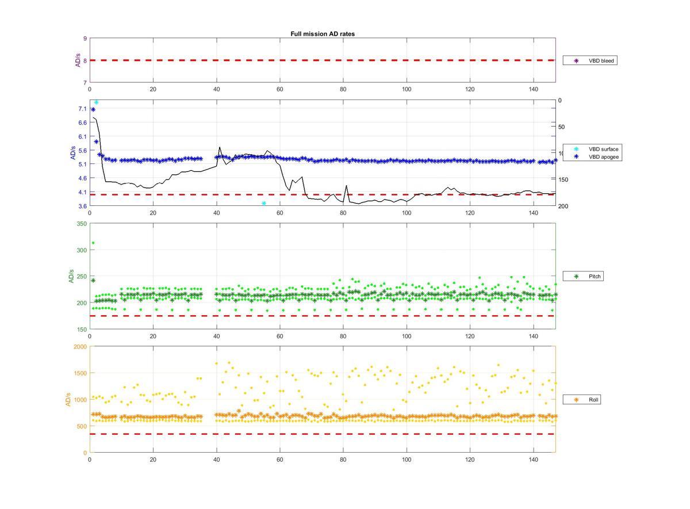Click the "250" tick on Pitch axis
The height and width of the screenshot is (509, 690).
(x=82, y=277)
